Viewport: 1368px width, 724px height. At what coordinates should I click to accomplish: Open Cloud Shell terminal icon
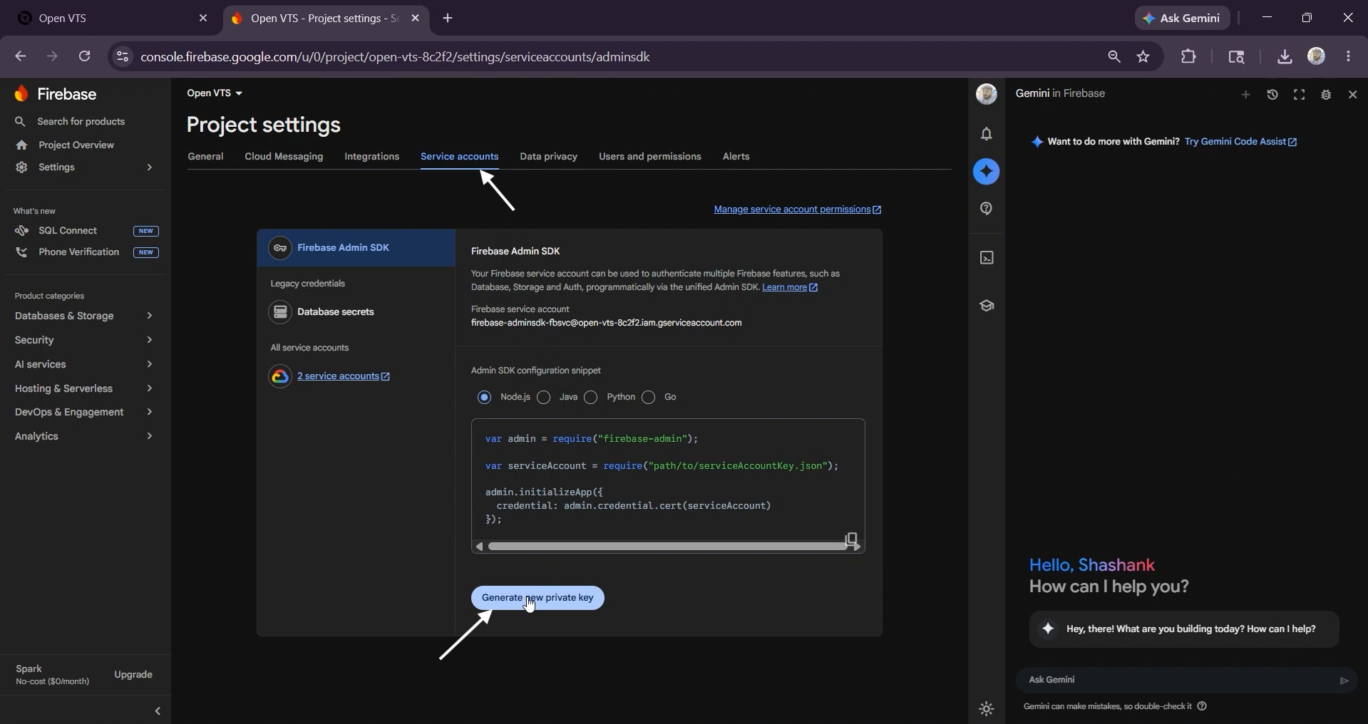pos(987,258)
